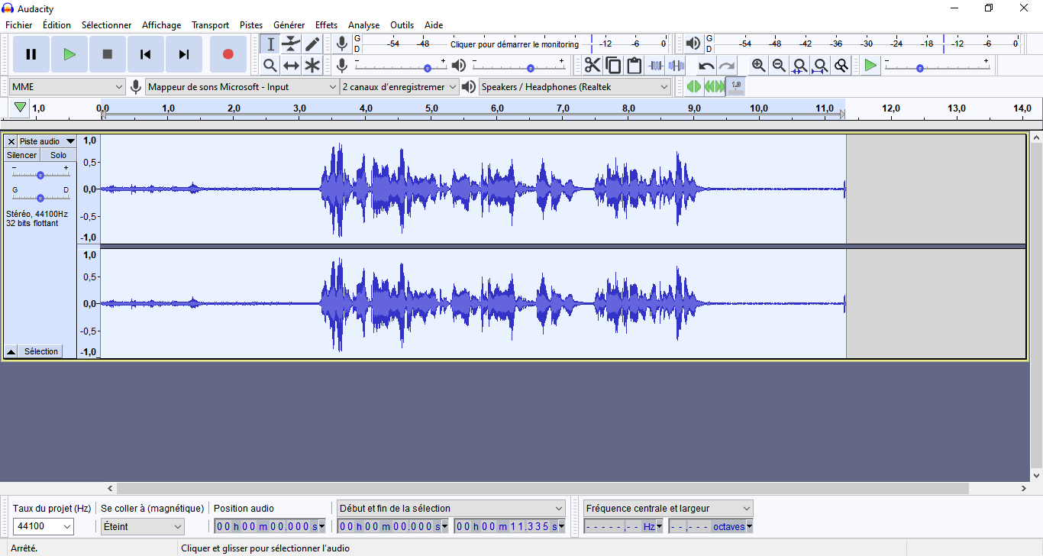Viewport: 1043px width, 556px height.
Task: Open the Aide menu
Action: click(434, 25)
